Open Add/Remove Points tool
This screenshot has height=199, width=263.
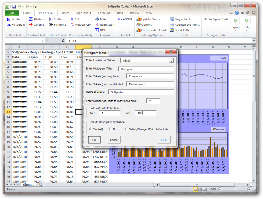coord(185,25)
